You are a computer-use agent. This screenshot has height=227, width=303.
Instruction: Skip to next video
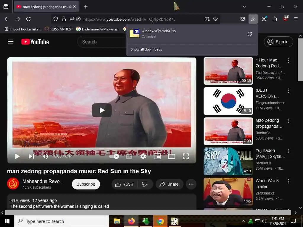pos(31,156)
